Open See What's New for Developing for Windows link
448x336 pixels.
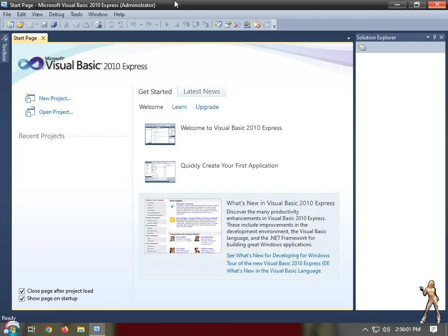pyautogui.click(x=278, y=255)
